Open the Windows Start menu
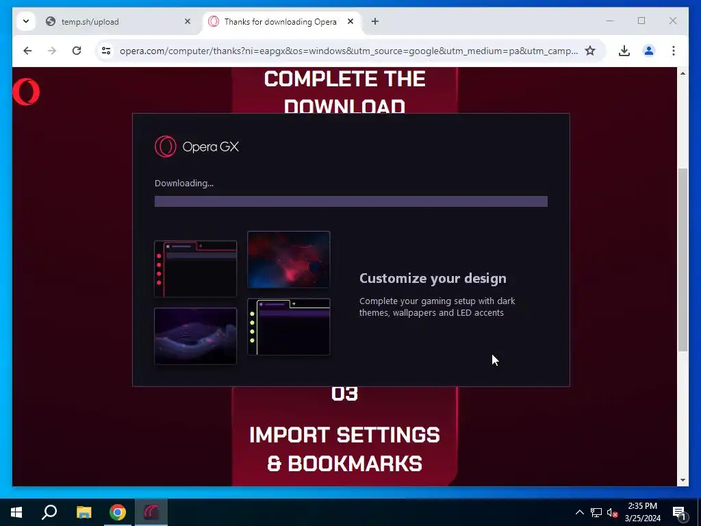701x526 pixels. (x=16, y=512)
